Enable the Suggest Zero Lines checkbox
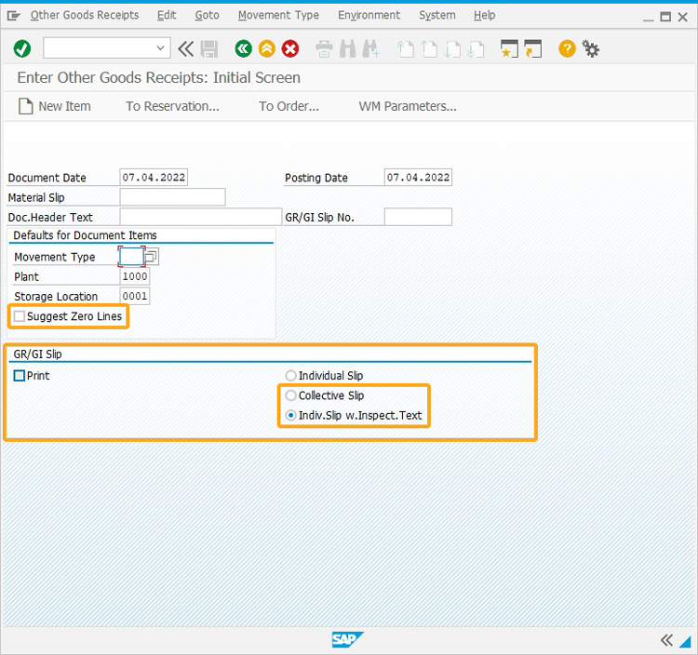Screen dimensions: 698x655 pyautogui.click(x=20, y=316)
